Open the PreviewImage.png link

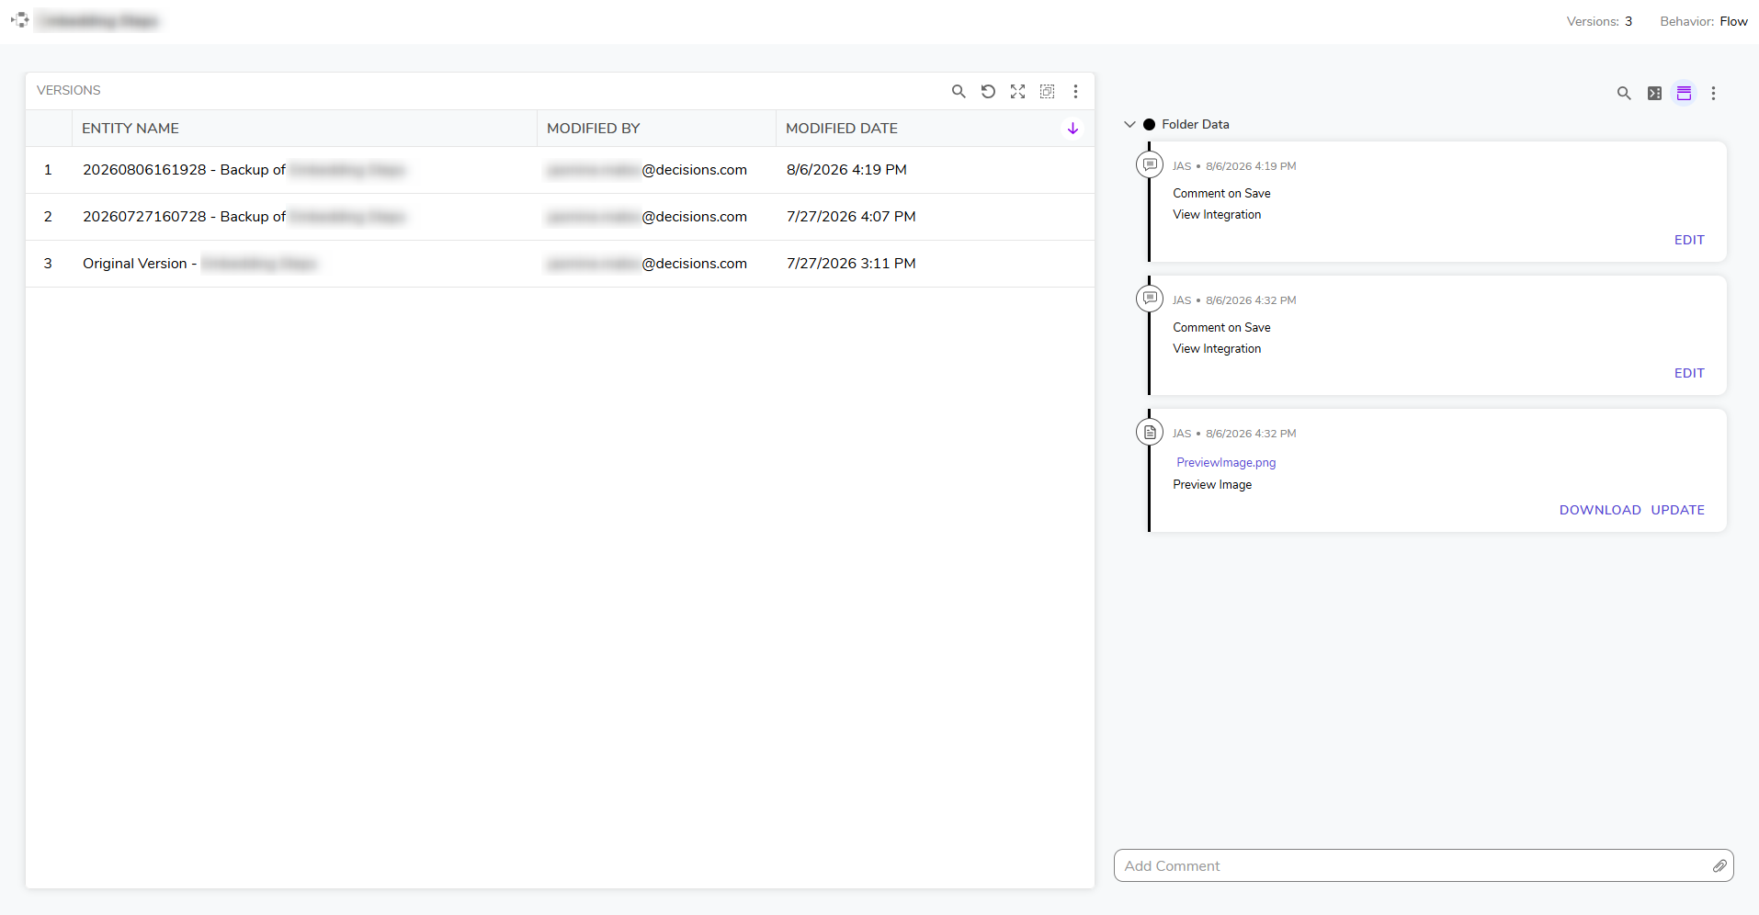pyautogui.click(x=1226, y=462)
